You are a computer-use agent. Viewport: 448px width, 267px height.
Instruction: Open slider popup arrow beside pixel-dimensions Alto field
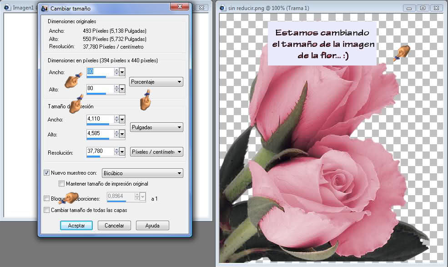point(122,89)
